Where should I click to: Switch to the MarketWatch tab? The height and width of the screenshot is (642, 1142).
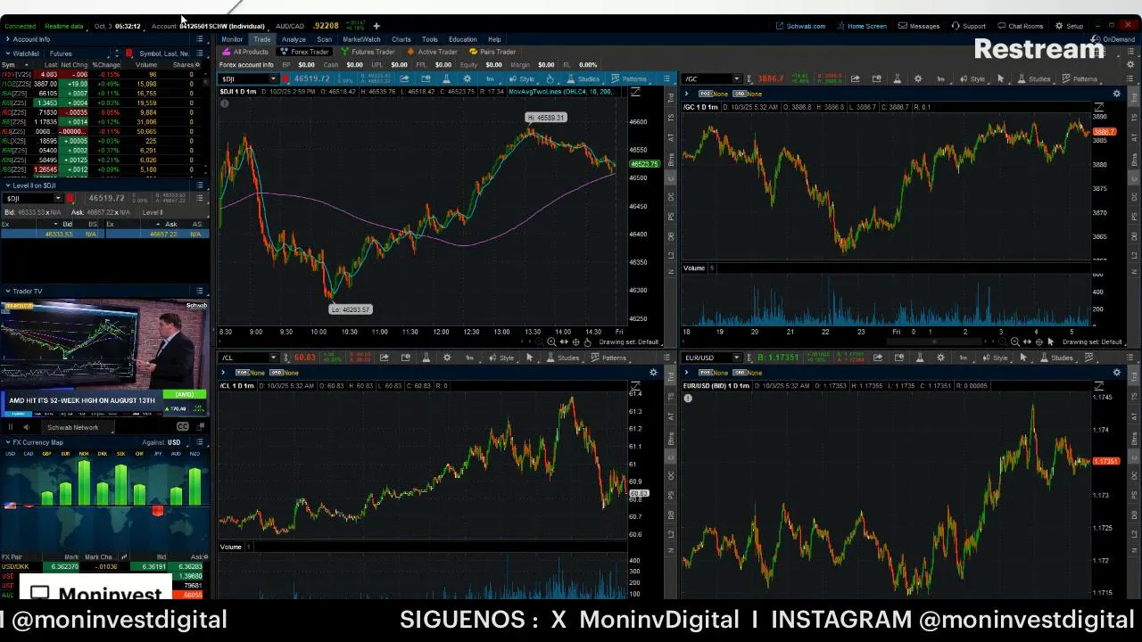[361, 39]
